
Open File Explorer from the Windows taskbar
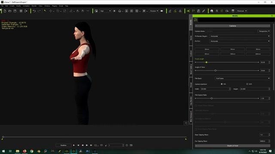click(18, 151)
